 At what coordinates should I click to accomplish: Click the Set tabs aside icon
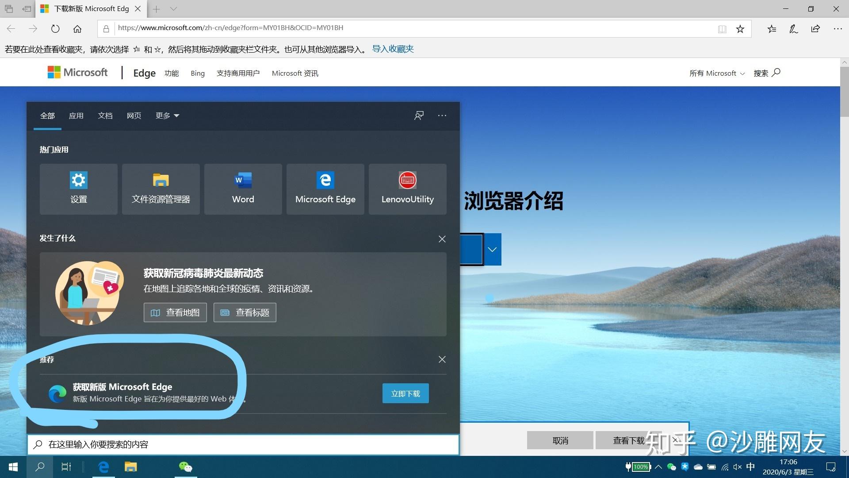click(x=27, y=9)
